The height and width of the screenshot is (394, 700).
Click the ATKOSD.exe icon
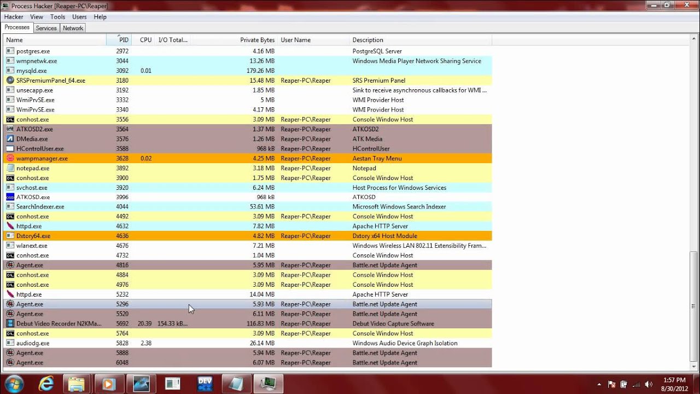(10, 197)
